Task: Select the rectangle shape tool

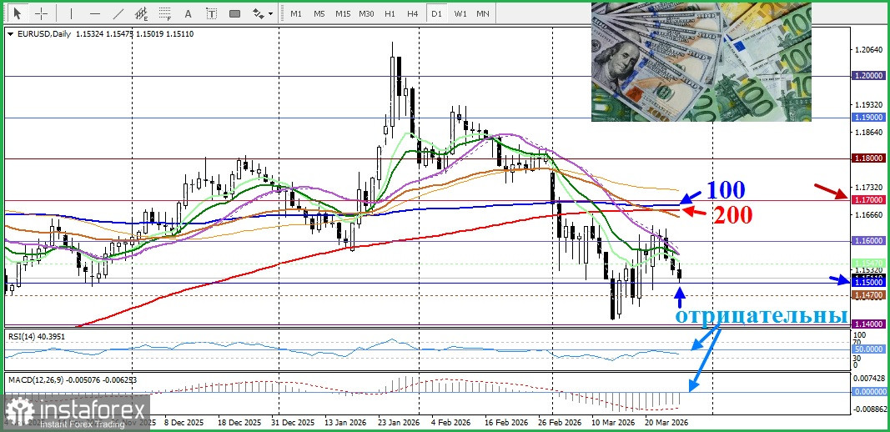Action: [234, 13]
